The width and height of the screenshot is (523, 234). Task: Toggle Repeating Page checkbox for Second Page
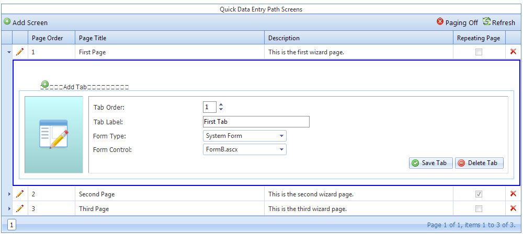(x=478, y=194)
